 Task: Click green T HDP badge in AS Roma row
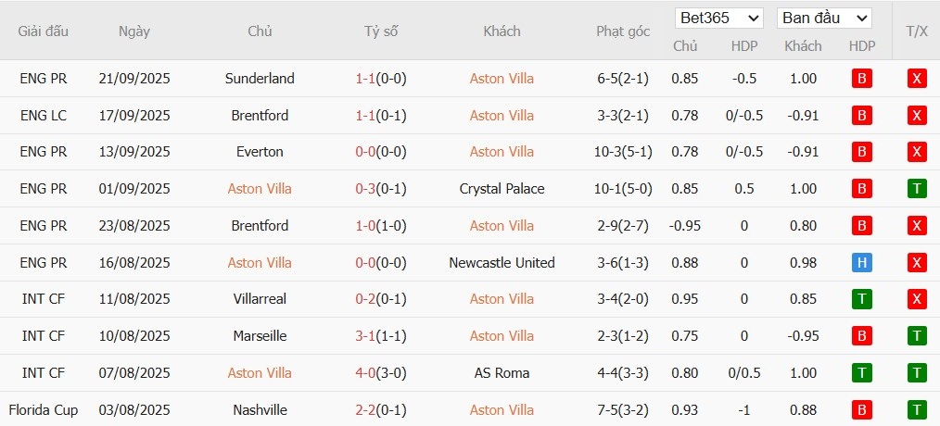pos(861,373)
